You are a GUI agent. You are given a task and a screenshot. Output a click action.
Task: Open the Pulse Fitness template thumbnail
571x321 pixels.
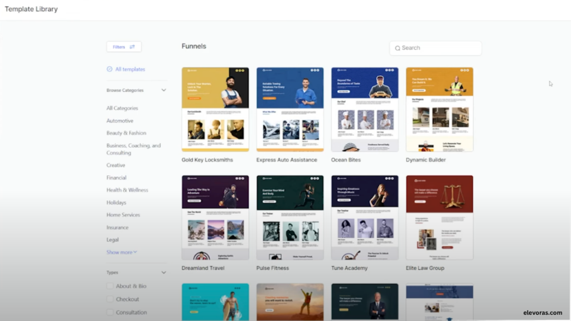[x=290, y=218]
